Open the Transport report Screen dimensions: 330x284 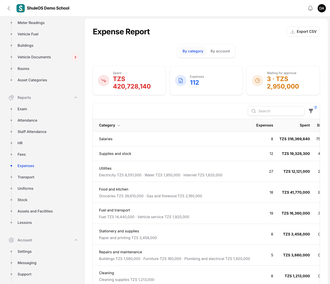tap(26, 177)
